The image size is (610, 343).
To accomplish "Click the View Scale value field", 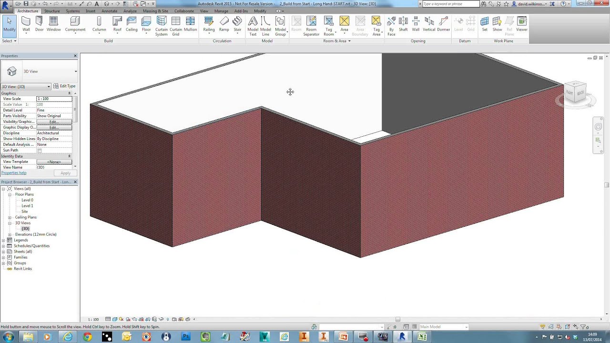I will (x=54, y=99).
